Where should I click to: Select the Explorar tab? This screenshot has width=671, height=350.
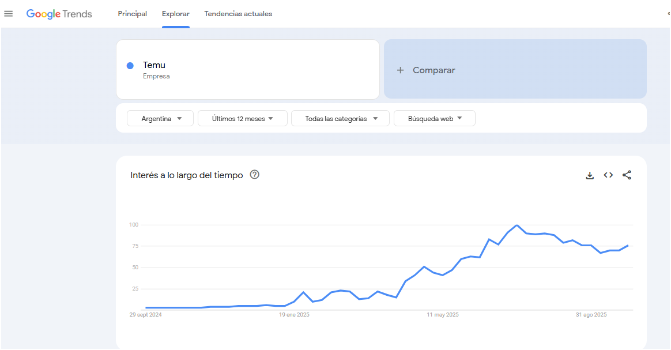point(175,14)
